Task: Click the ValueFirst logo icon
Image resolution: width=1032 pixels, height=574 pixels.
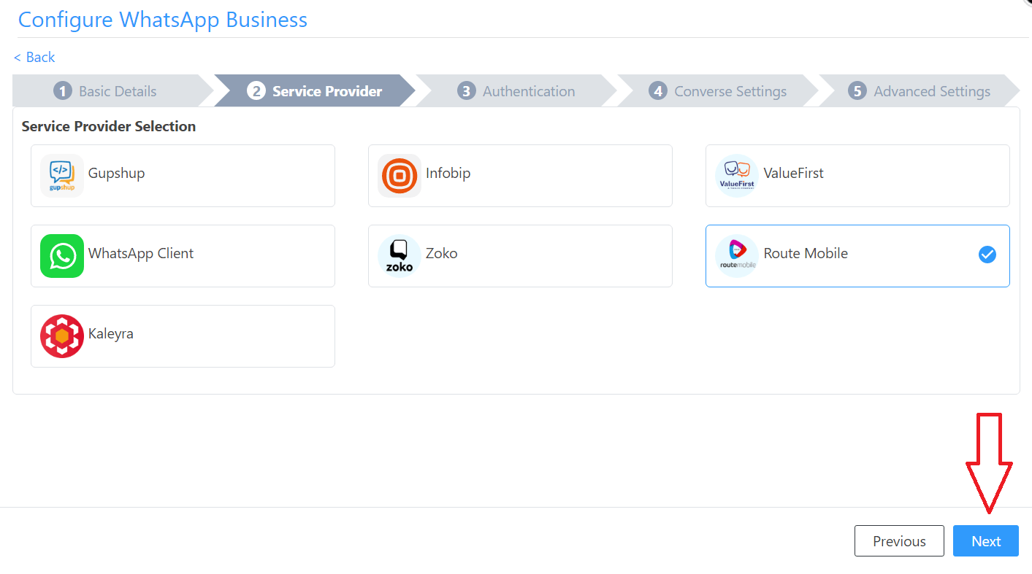Action: pos(737,176)
